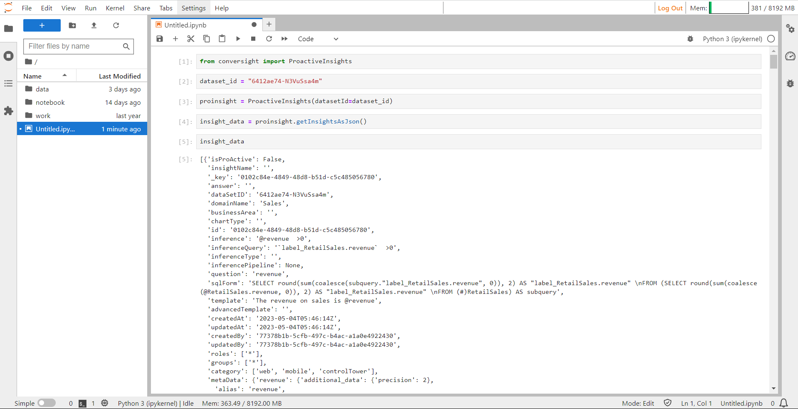The width and height of the screenshot is (798, 409).
Task: Click the import ProactiveInsights code cell
Action: 479,62
